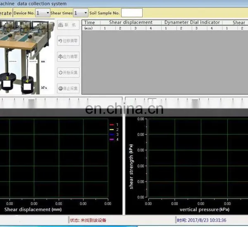Click the 状态: 未找到该设备 status message

click(88, 220)
